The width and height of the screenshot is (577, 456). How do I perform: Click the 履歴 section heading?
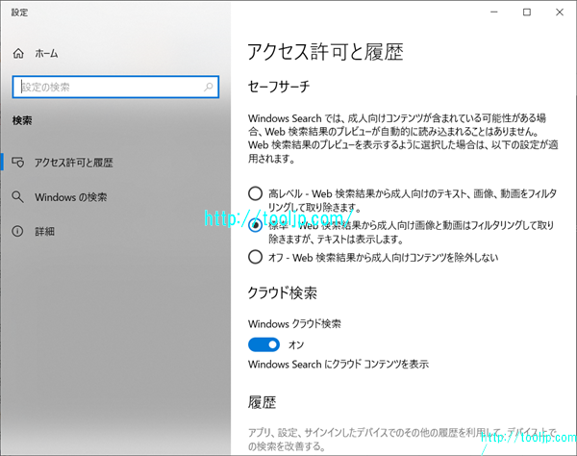[262, 402]
